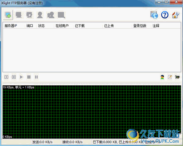Open help with the question mark icon
183x146 pixels.
[x=165, y=15]
